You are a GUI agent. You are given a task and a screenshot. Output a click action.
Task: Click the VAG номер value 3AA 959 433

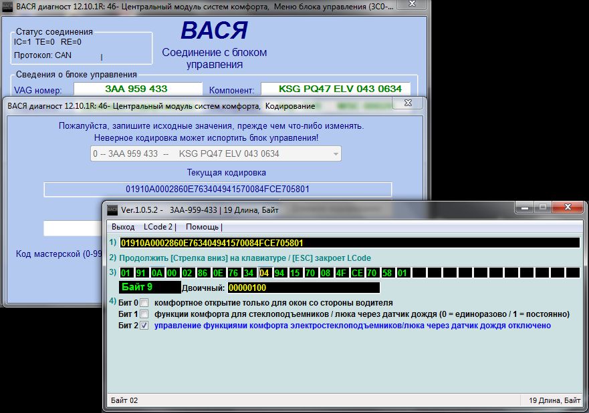138,89
